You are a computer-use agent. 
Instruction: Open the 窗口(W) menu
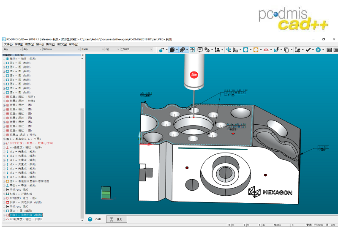[62, 44]
